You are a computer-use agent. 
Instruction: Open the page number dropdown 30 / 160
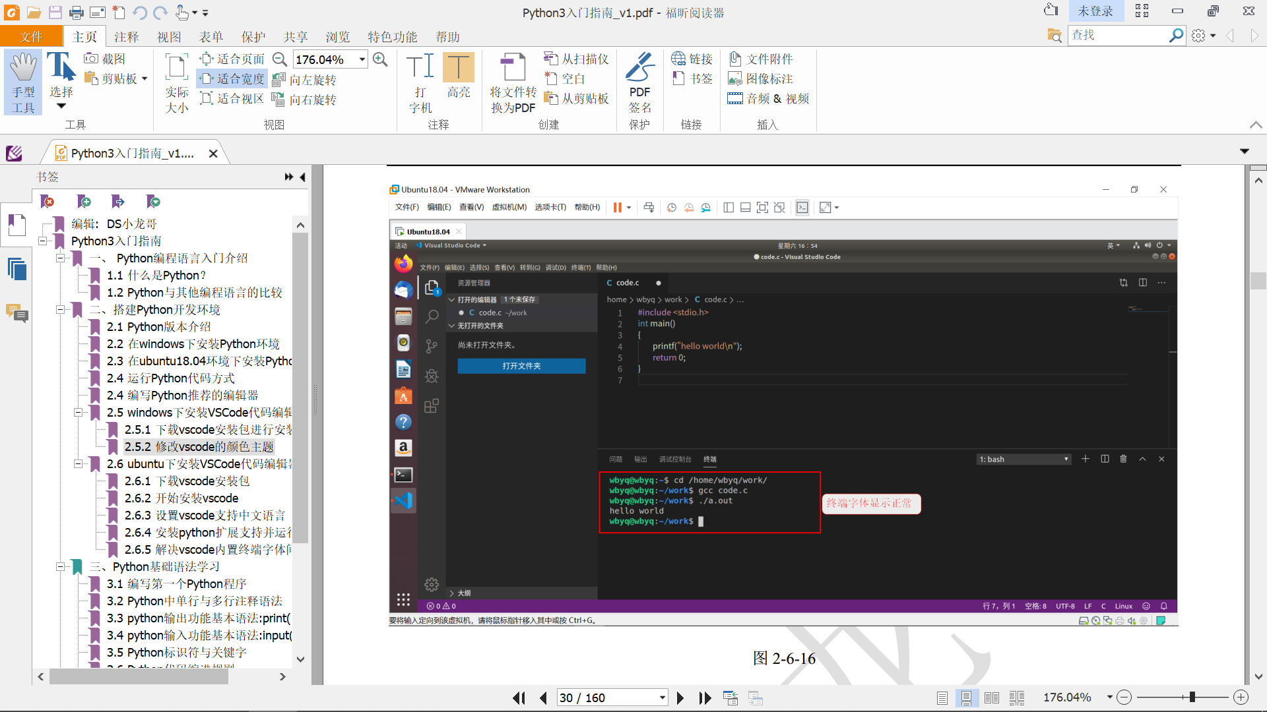[662, 697]
